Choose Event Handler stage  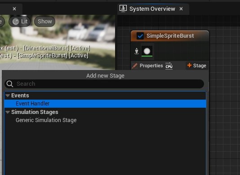click(105, 104)
